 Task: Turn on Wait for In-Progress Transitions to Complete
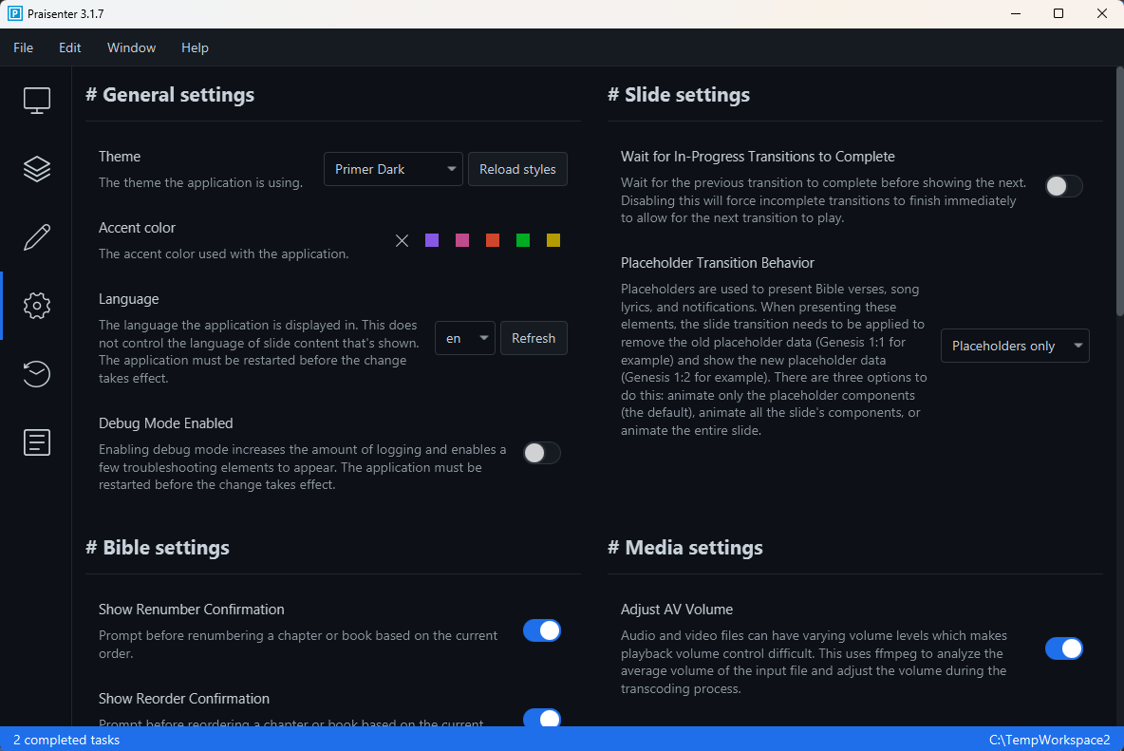[1063, 186]
